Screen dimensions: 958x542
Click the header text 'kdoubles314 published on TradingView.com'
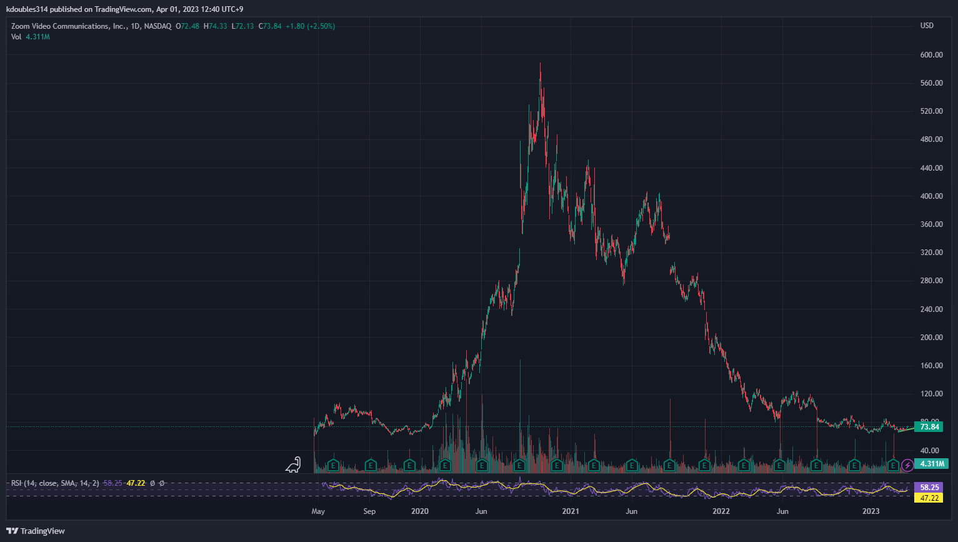(x=79, y=9)
